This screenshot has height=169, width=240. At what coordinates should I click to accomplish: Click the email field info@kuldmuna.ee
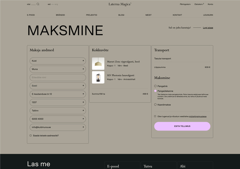pyautogui.click(x=57, y=127)
